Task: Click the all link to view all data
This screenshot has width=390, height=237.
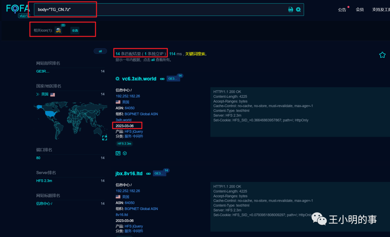Action: (153, 60)
